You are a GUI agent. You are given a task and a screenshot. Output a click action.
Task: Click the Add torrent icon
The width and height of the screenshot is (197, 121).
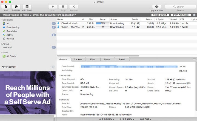[x=6, y=7]
